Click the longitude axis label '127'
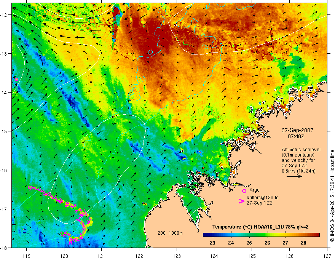Viewport: 335px width, 259px height. [x=327, y=256]
